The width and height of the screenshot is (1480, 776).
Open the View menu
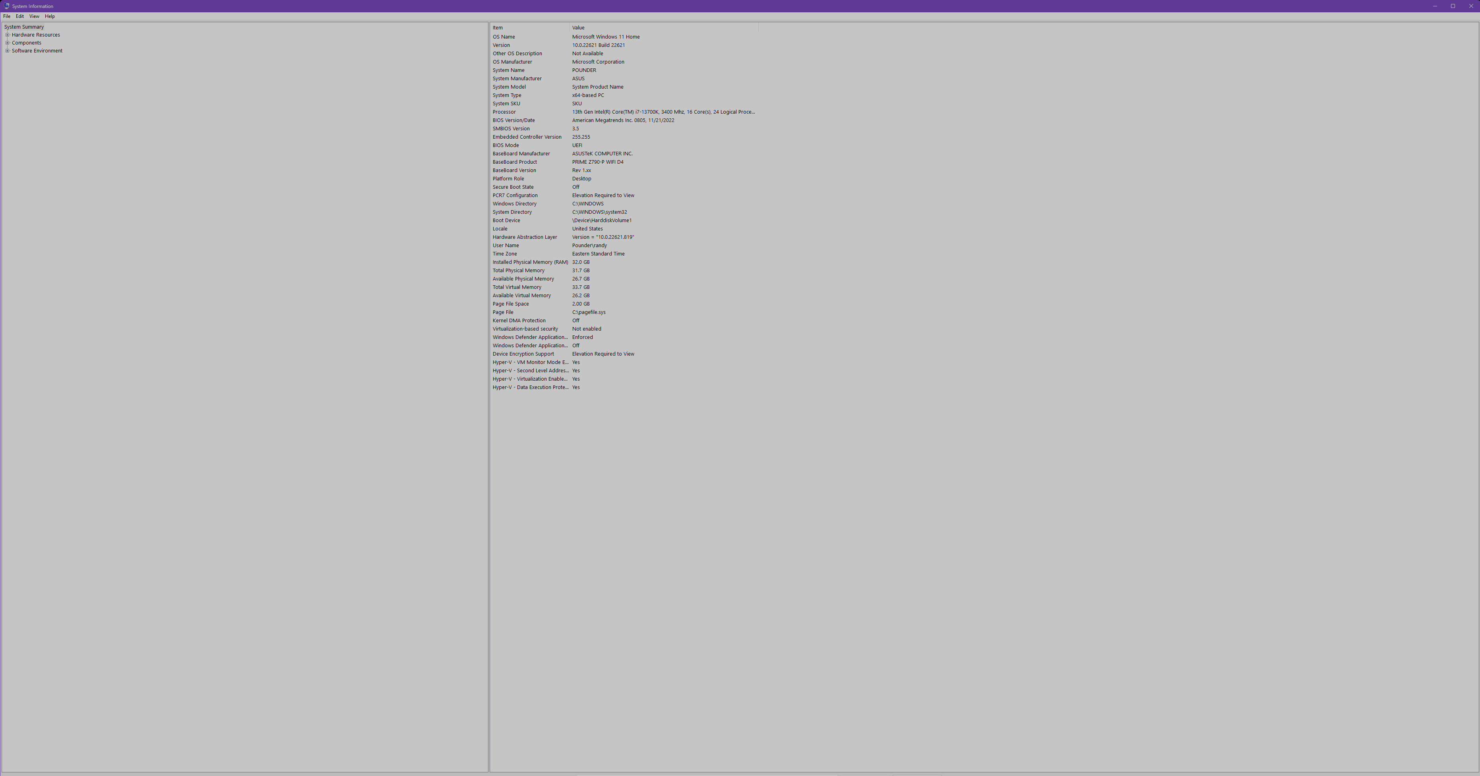[x=35, y=17]
